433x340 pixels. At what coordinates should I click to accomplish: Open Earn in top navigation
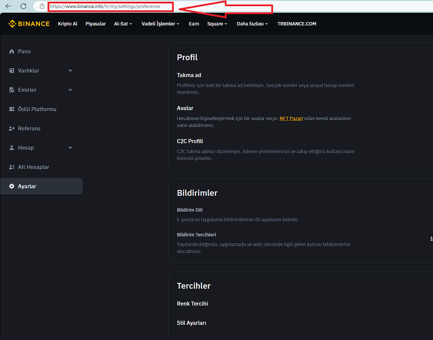pyautogui.click(x=194, y=24)
